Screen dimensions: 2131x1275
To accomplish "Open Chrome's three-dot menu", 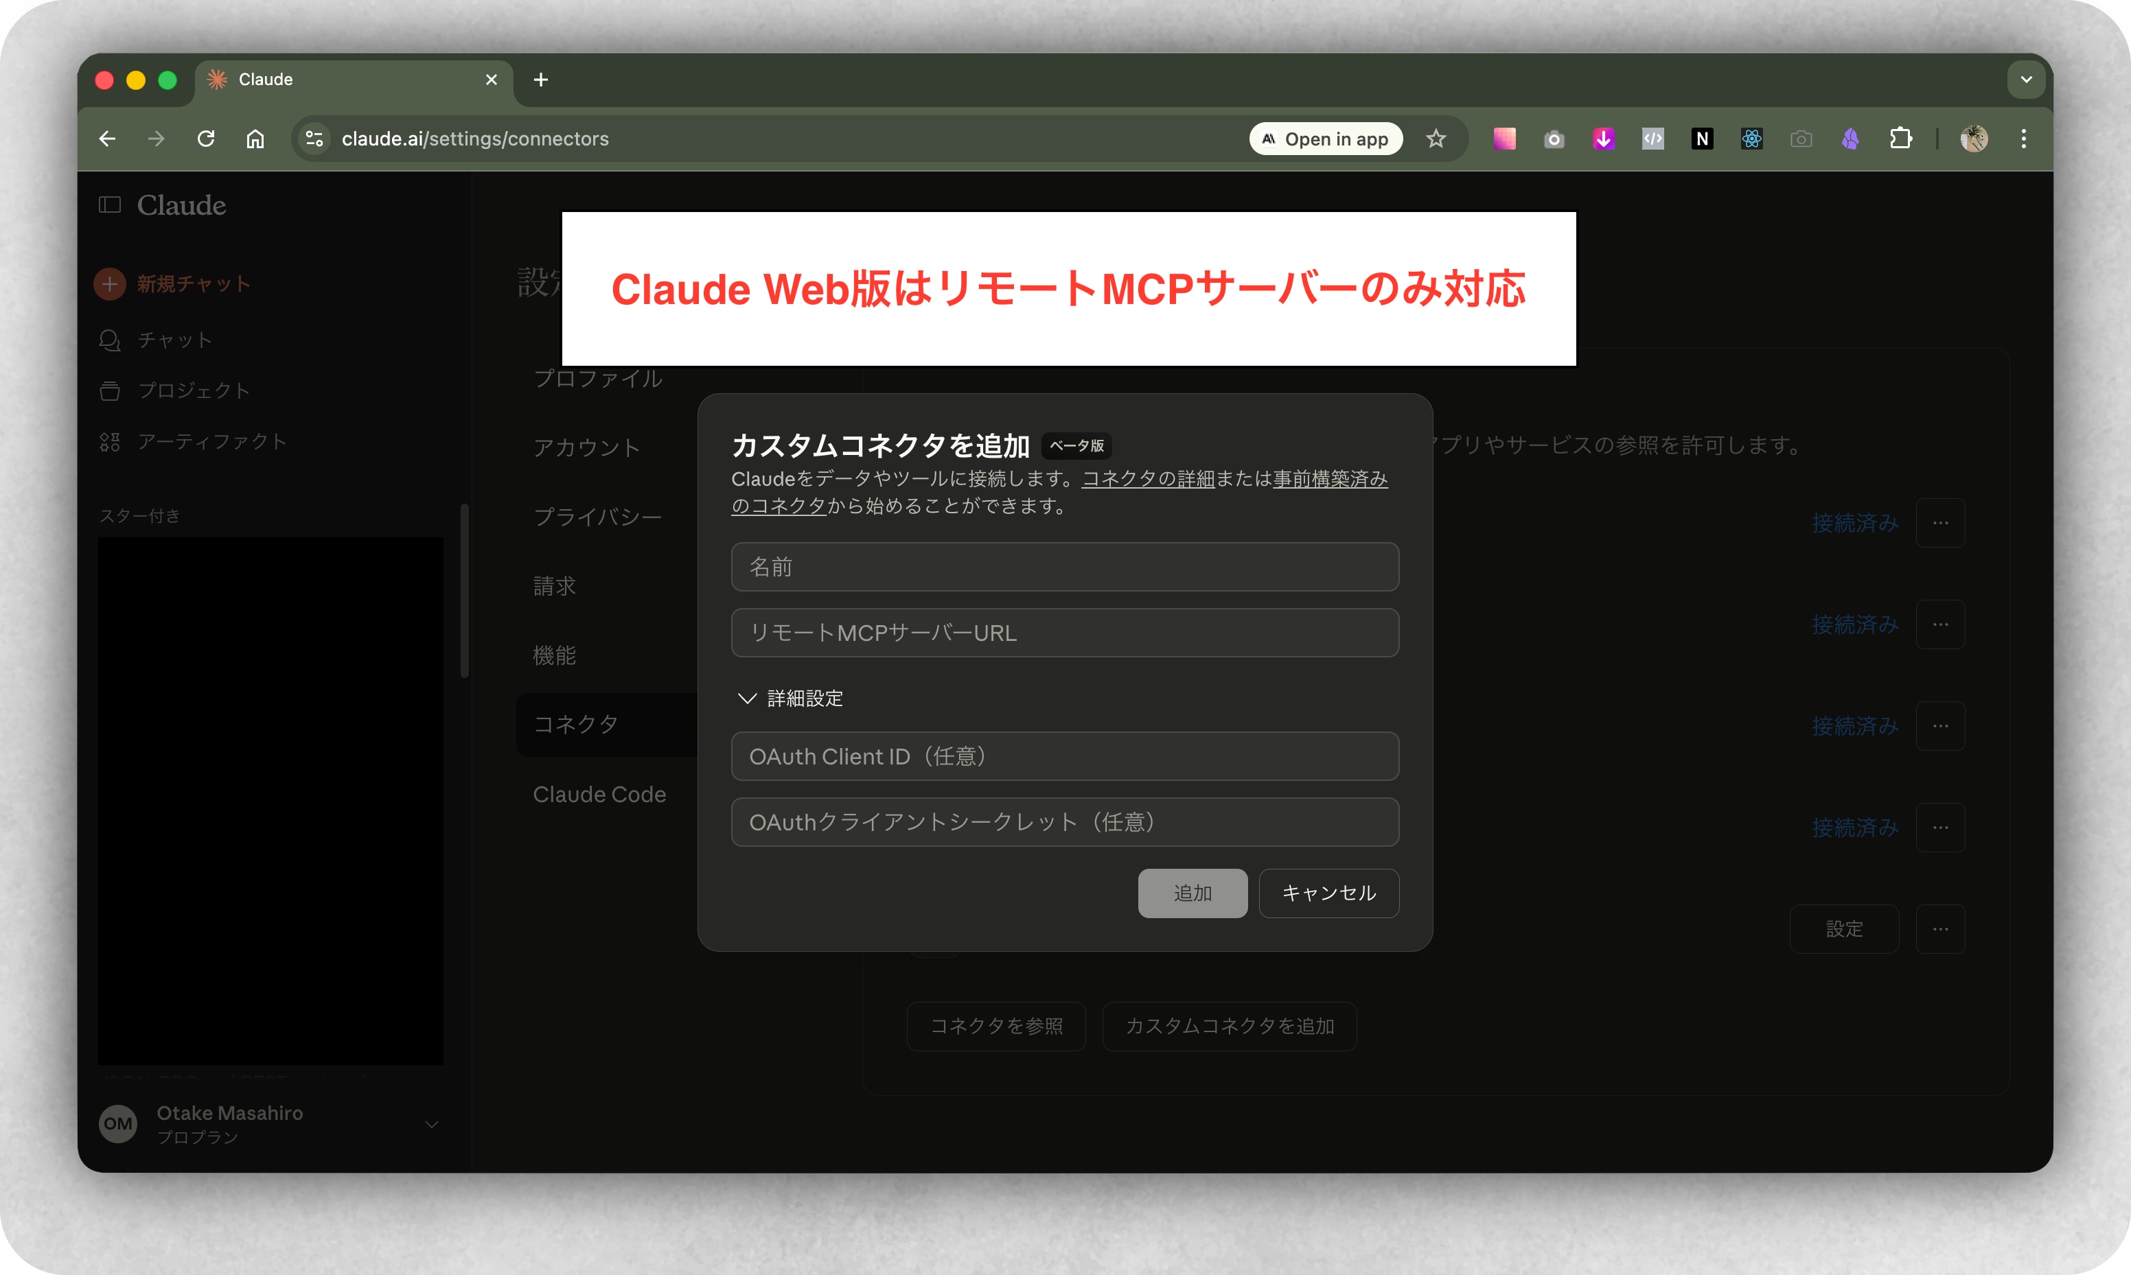I will coord(2024,139).
